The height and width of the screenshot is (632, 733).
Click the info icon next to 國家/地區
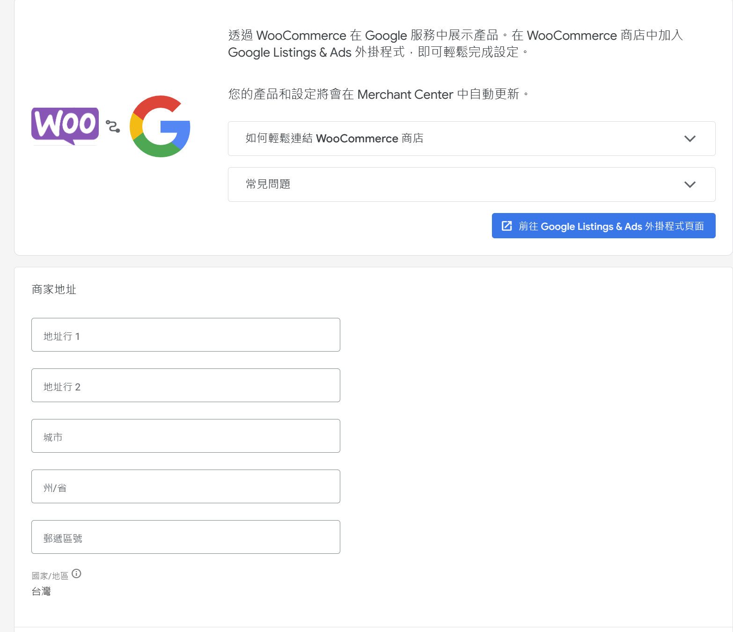tap(76, 573)
